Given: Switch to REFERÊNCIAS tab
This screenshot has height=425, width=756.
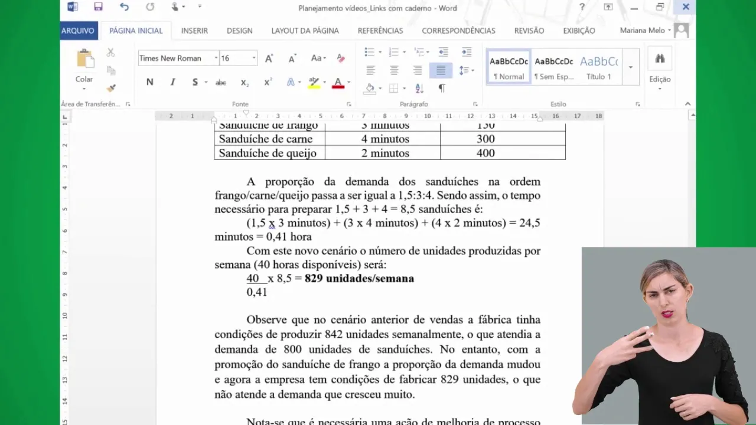Looking at the screenshot, I should [x=380, y=31].
